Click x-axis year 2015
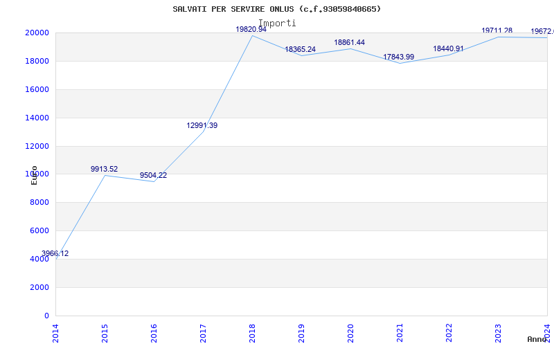Screen dimensions: 554x346 [105, 334]
